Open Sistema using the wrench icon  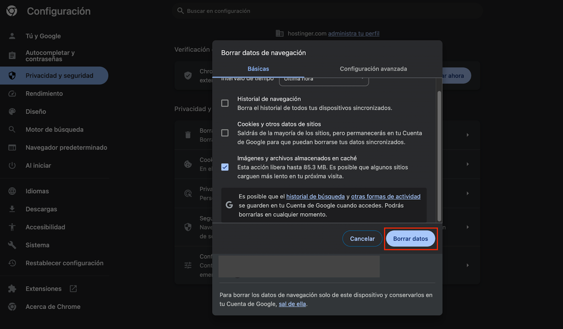(x=12, y=245)
